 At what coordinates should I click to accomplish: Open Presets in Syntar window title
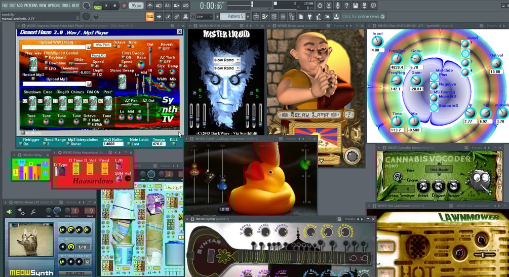[349, 219]
